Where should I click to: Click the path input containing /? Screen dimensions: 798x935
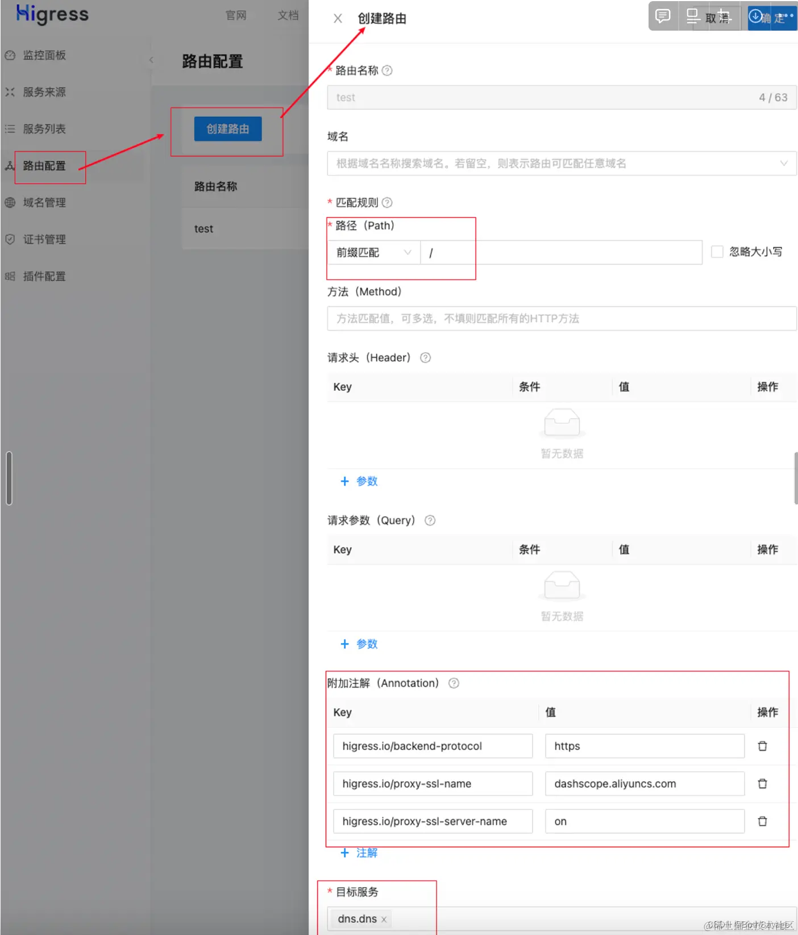562,252
